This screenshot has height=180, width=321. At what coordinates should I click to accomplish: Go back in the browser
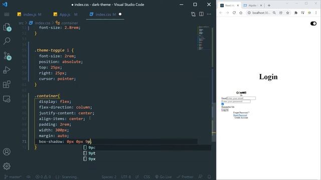coord(221,12)
